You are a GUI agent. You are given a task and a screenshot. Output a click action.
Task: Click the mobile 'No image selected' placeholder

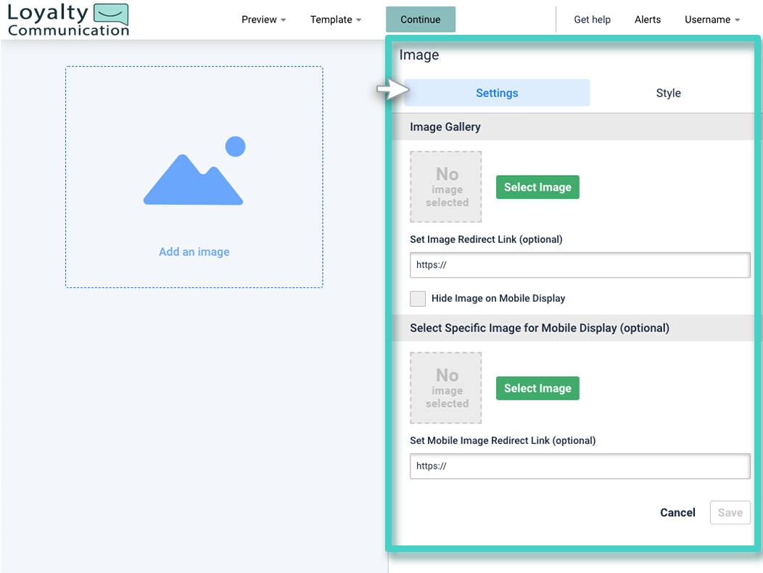[x=445, y=387]
